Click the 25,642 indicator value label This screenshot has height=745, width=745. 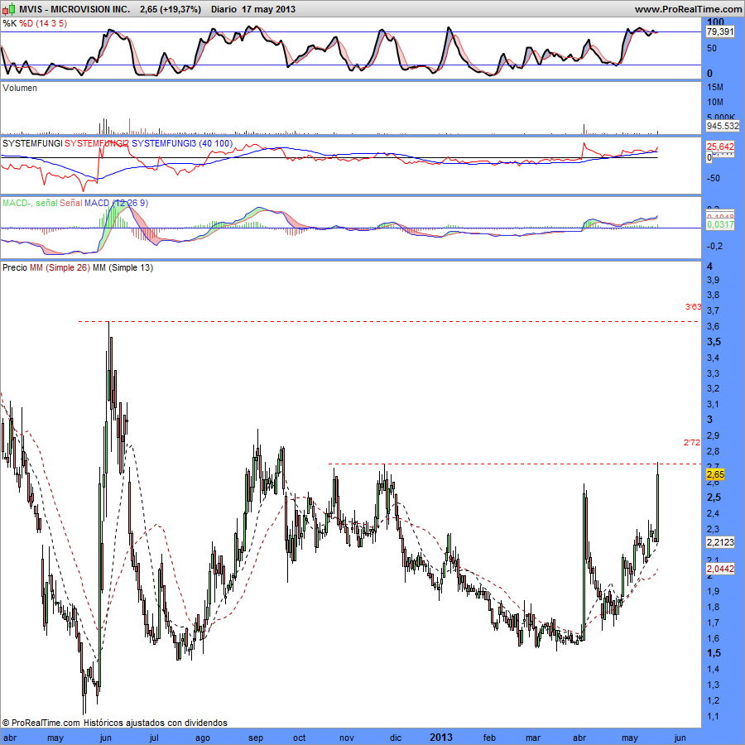pyautogui.click(x=720, y=147)
